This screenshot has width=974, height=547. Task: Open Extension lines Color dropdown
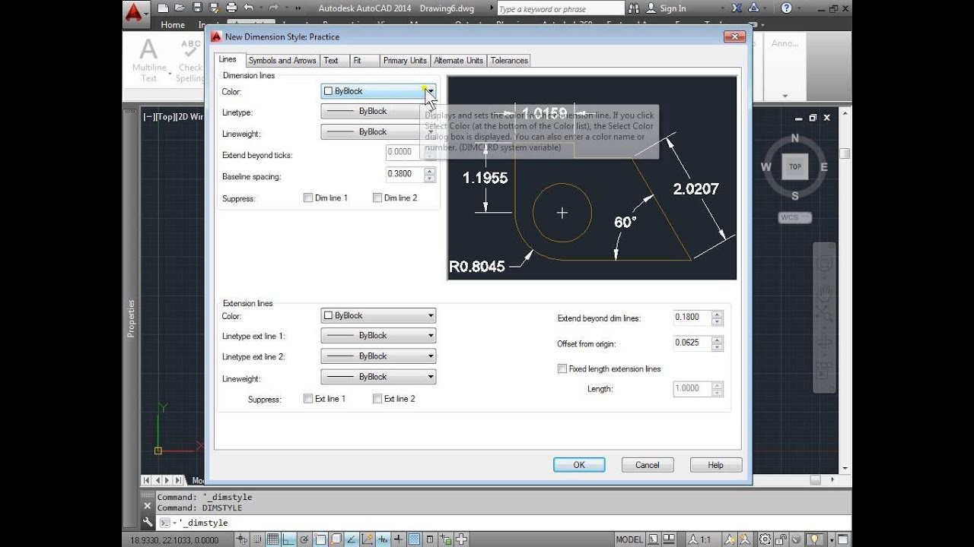click(x=378, y=315)
